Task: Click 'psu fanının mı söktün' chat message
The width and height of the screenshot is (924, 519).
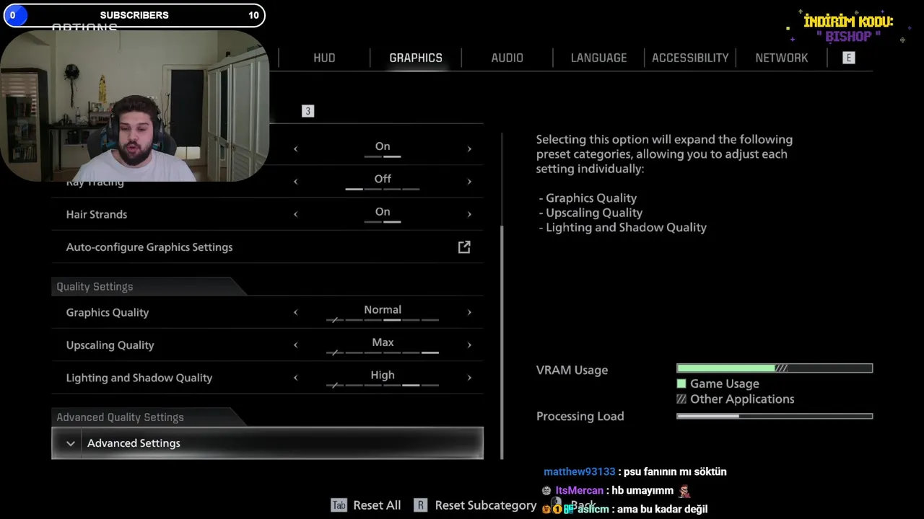Action: (675, 471)
